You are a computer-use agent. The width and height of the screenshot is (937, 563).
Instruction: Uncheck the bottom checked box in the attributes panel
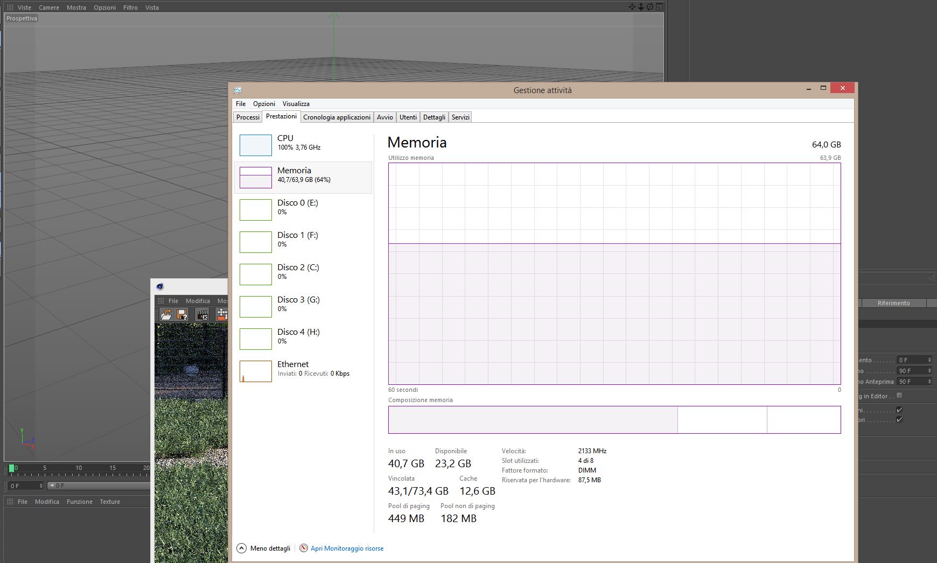(x=899, y=419)
